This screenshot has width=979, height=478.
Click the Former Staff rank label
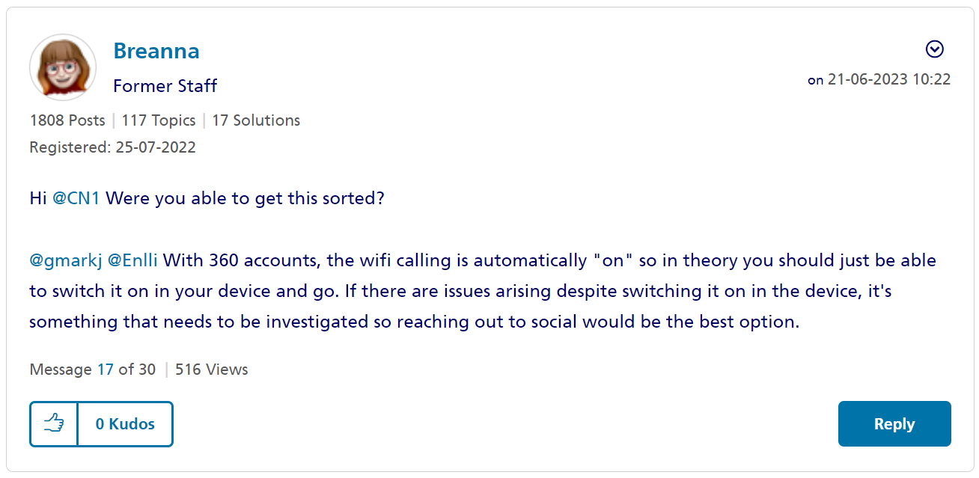(165, 86)
